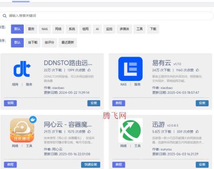Open the 迅游 title
214x169 pixels.
pyautogui.click(x=158, y=124)
